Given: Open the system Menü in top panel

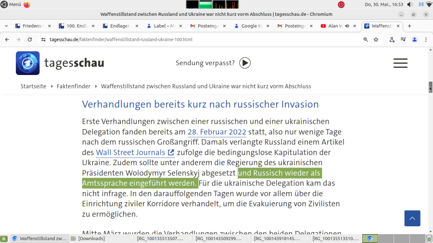Looking at the screenshot, I should click(x=11, y=4).
